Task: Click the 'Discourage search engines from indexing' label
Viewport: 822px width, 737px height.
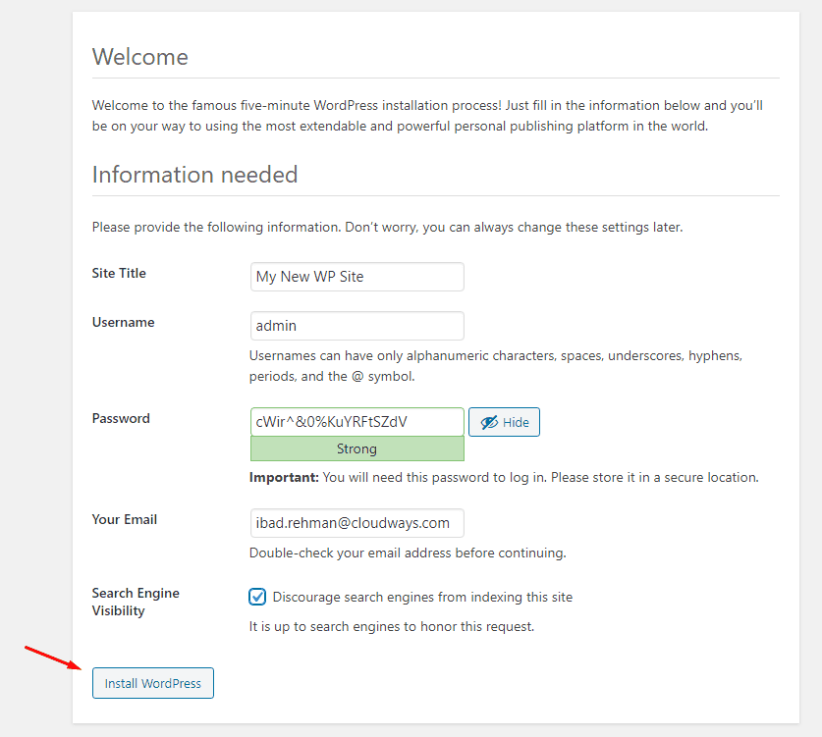Action: point(422,597)
